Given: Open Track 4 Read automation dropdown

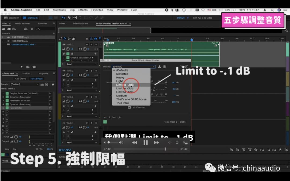Looking at the screenshot, I should [x=82, y=143].
